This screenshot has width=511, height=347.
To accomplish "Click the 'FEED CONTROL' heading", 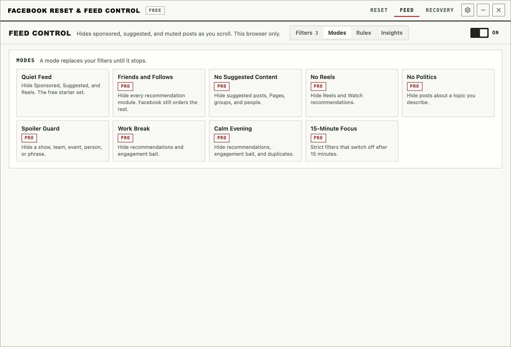I will click(x=40, y=33).
